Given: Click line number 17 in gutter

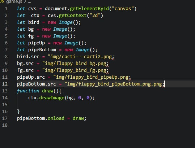Looking at the screenshot, I should (5, 118).
